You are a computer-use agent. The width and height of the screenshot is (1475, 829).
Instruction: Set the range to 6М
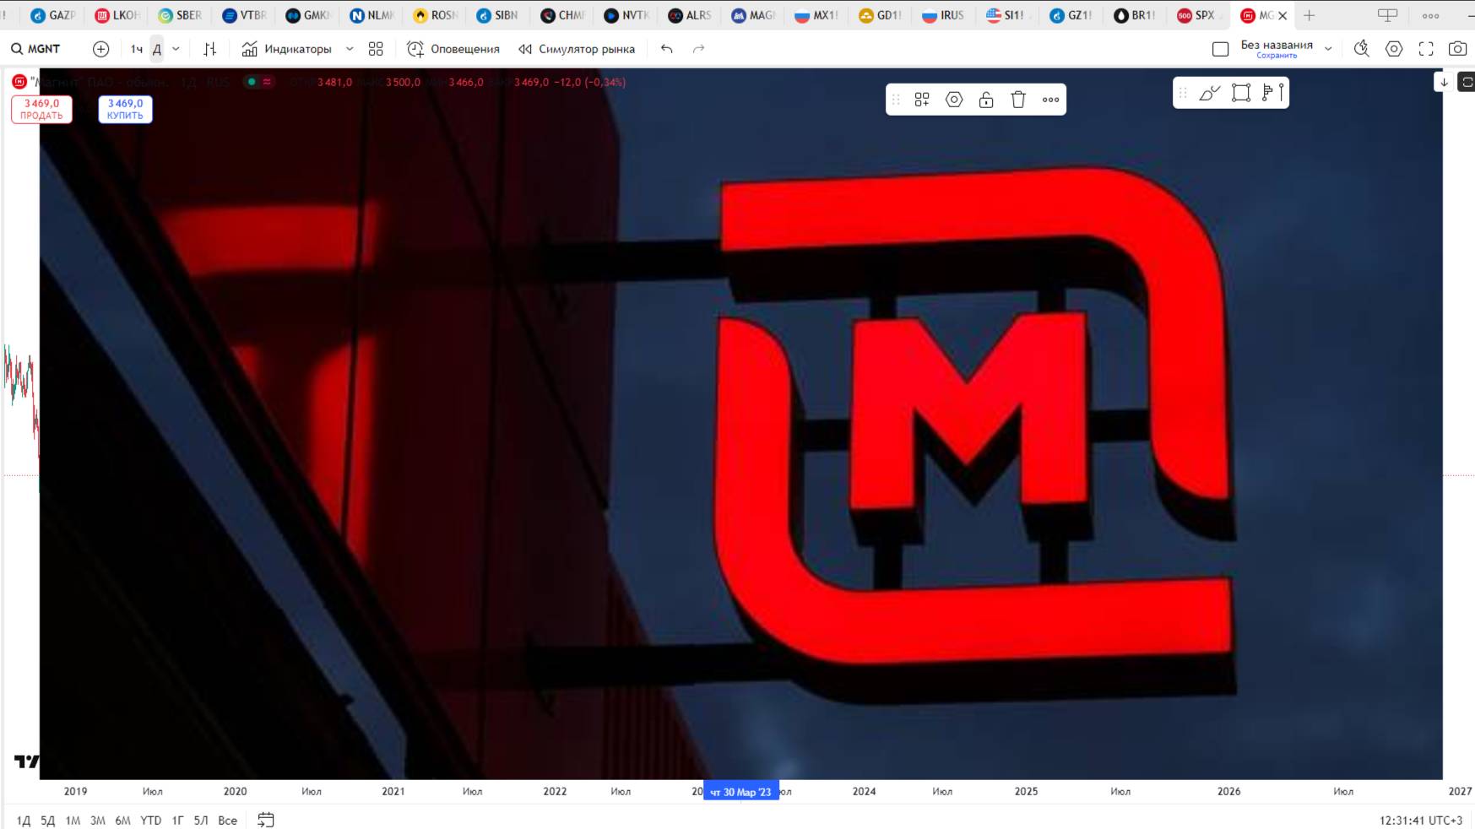pyautogui.click(x=123, y=820)
